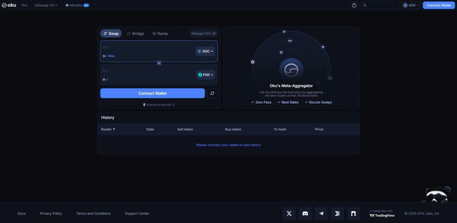Open slippage 0.5% settings
Image resolution: width=457 pixels, height=223 pixels.
(x=203, y=33)
